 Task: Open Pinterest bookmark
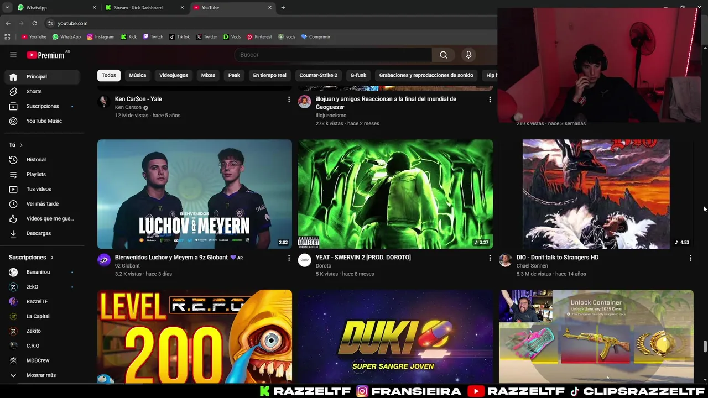(259, 37)
